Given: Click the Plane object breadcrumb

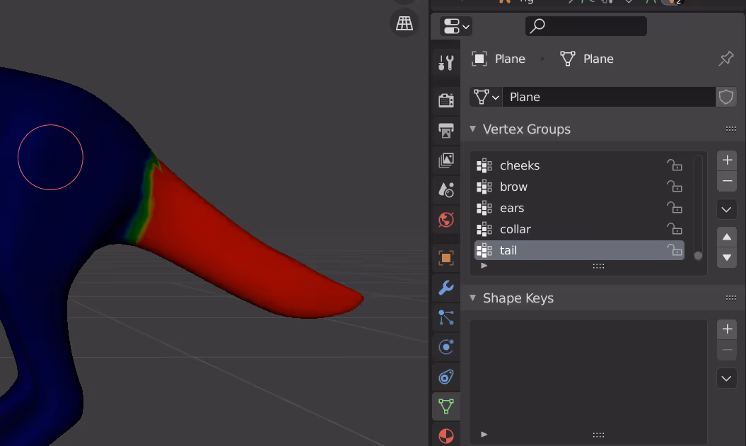Looking at the screenshot, I should click(510, 59).
